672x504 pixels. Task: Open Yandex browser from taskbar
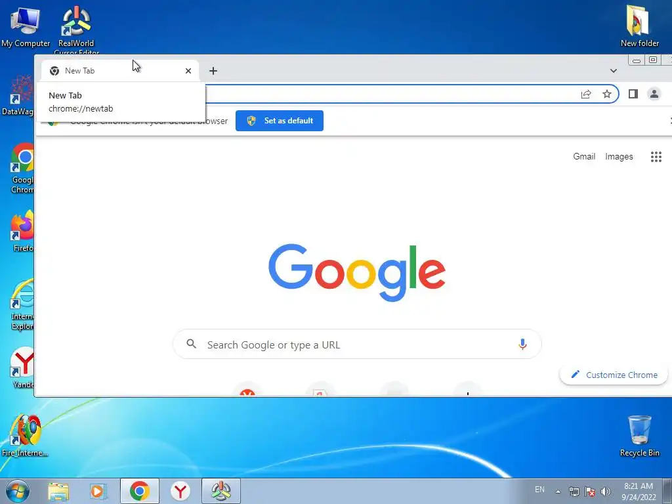click(180, 491)
